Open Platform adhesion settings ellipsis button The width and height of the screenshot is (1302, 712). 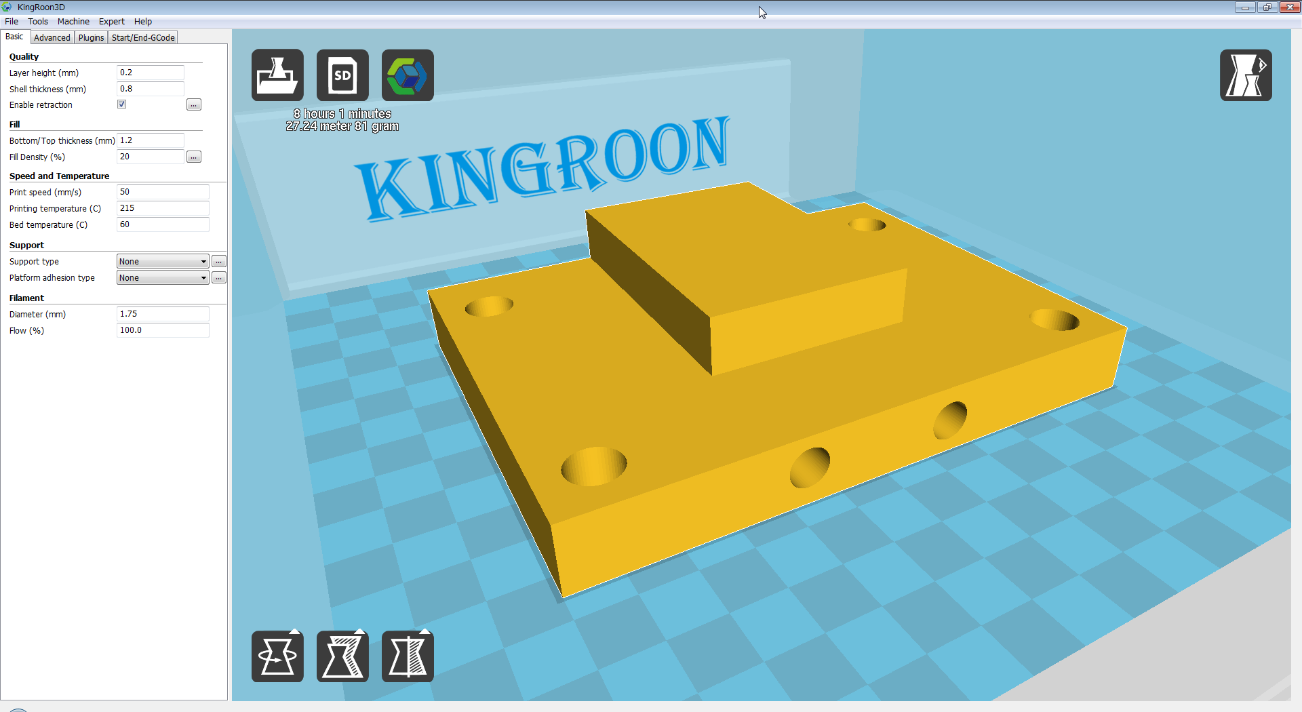coord(219,278)
